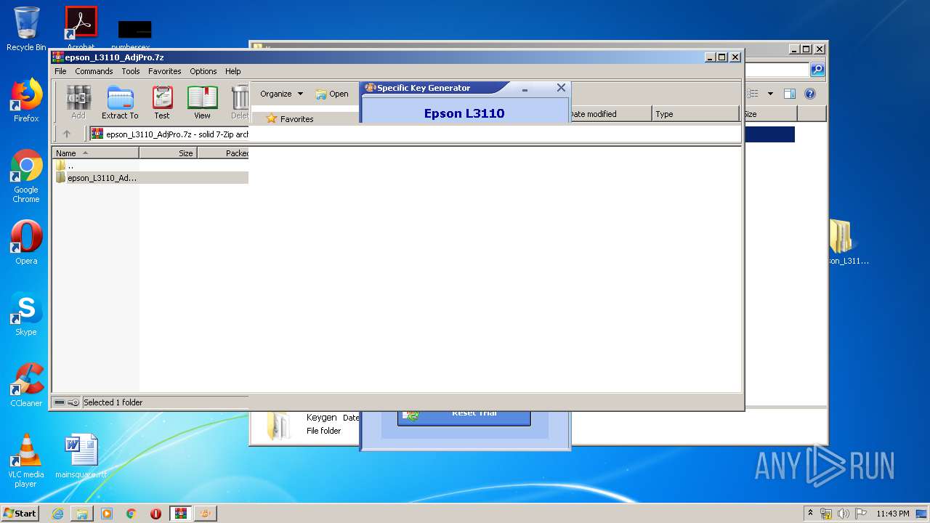Click the Extract To toolbar icon
This screenshot has height=523, width=930.
(120, 102)
